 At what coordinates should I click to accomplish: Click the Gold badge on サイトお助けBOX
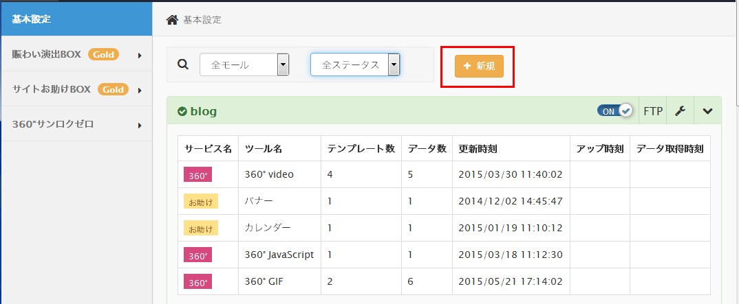coord(113,89)
